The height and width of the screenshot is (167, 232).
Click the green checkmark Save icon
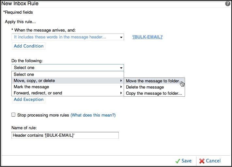pyautogui.click(x=178, y=161)
